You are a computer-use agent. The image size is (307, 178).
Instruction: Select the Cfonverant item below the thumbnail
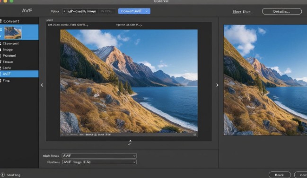click(11, 43)
